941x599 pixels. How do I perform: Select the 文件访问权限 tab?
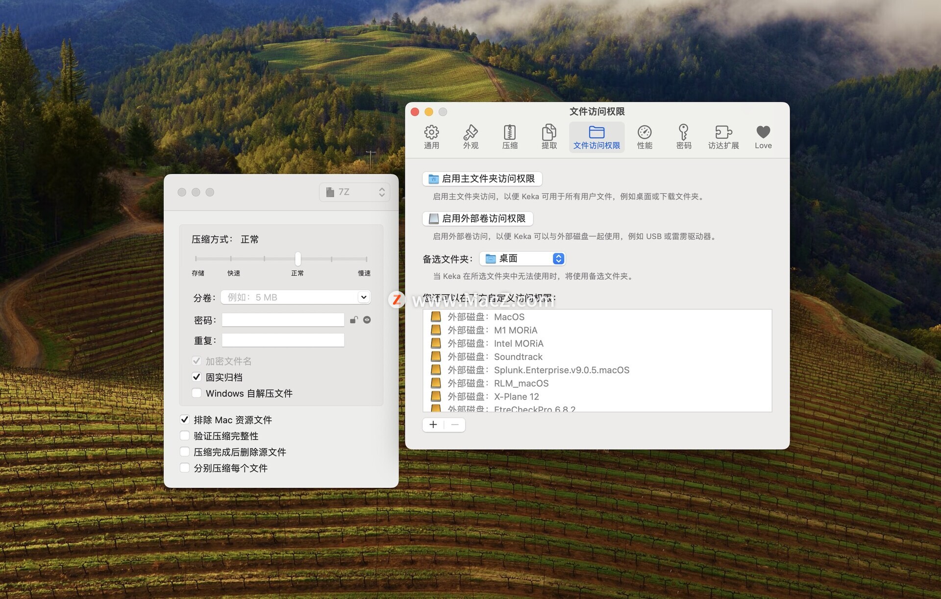[596, 137]
